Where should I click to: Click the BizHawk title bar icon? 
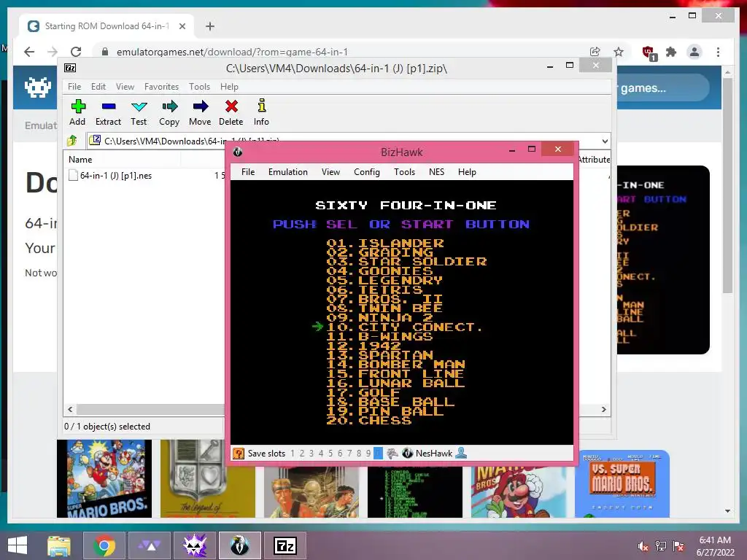click(238, 152)
